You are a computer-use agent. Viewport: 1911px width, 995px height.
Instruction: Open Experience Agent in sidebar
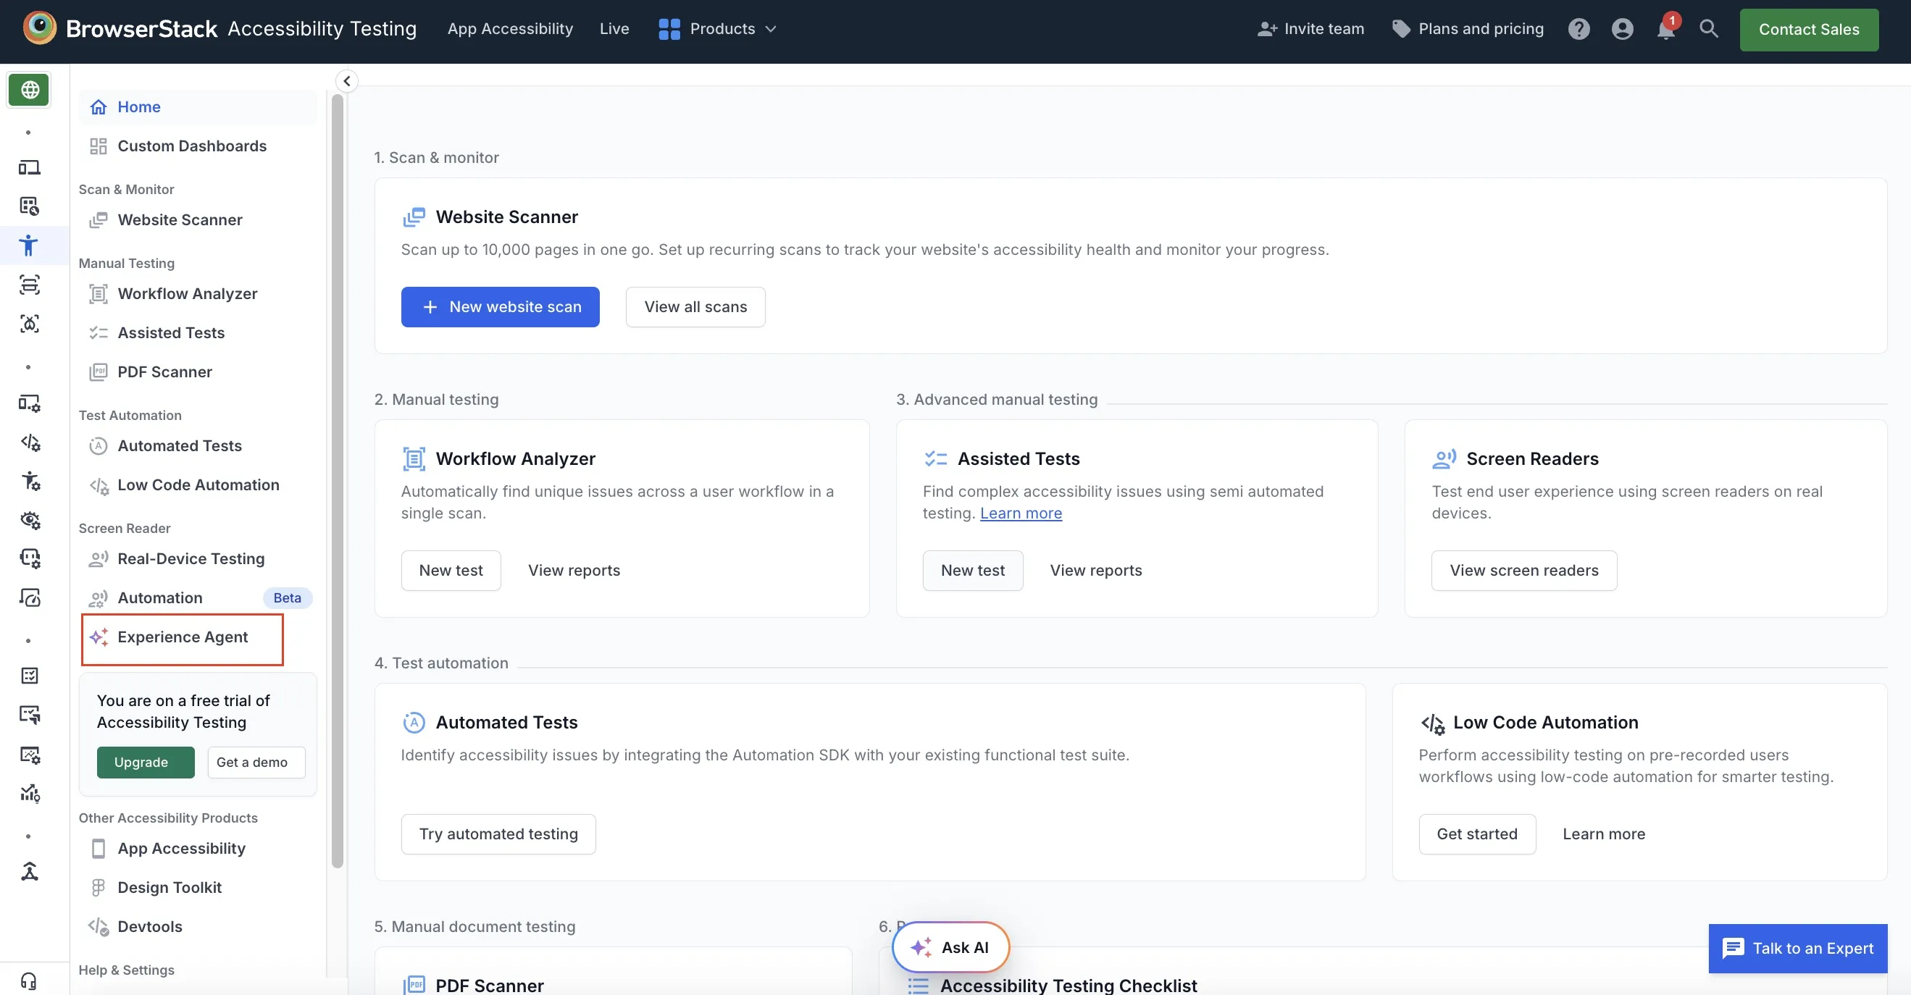183,638
